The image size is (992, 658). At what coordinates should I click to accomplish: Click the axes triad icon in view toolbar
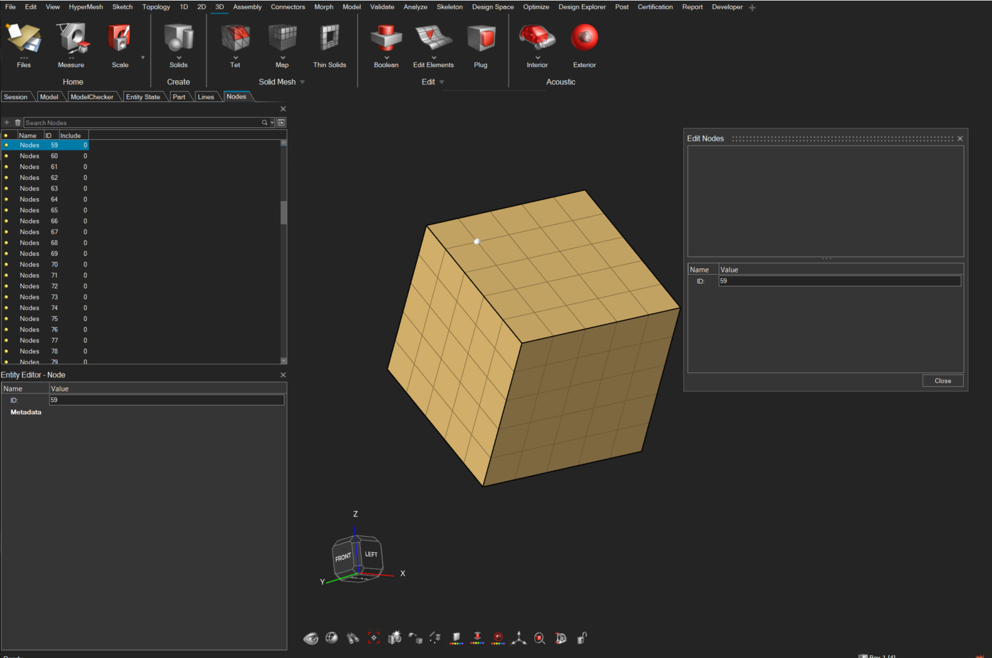point(519,638)
